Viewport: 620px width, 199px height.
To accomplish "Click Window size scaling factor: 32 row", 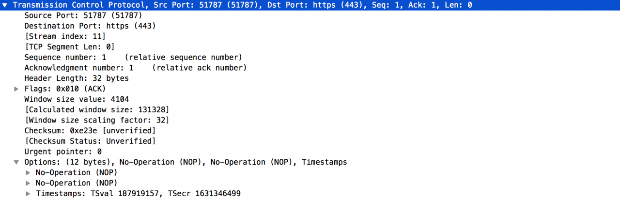I will (97, 120).
